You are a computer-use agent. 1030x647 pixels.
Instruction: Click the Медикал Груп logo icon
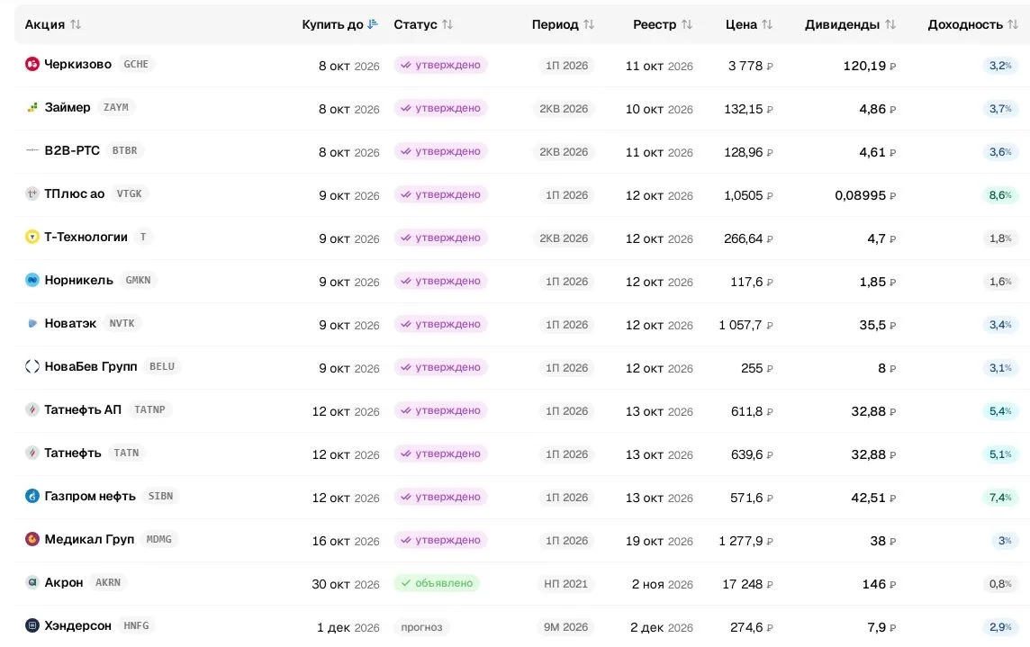[32, 539]
